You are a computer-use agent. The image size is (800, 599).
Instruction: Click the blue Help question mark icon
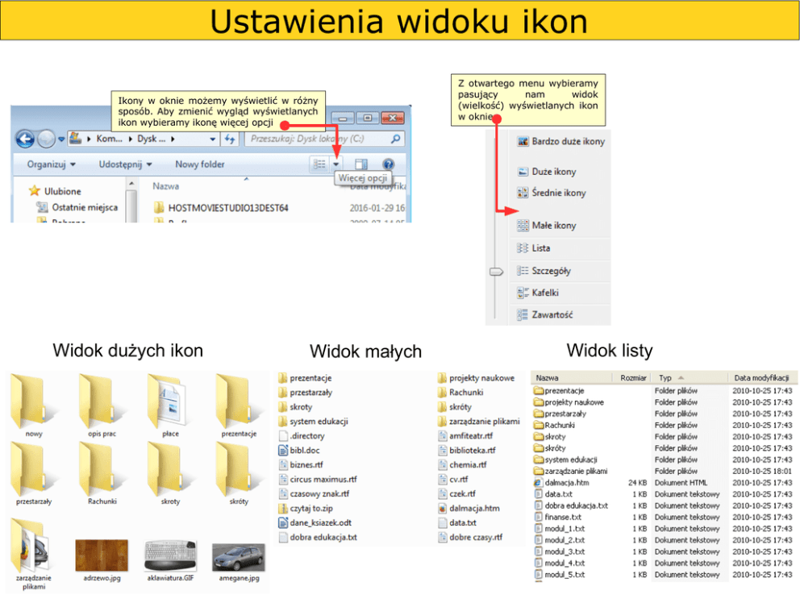(x=388, y=164)
